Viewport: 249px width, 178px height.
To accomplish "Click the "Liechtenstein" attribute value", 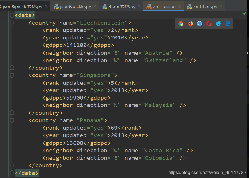I will 102,23.
